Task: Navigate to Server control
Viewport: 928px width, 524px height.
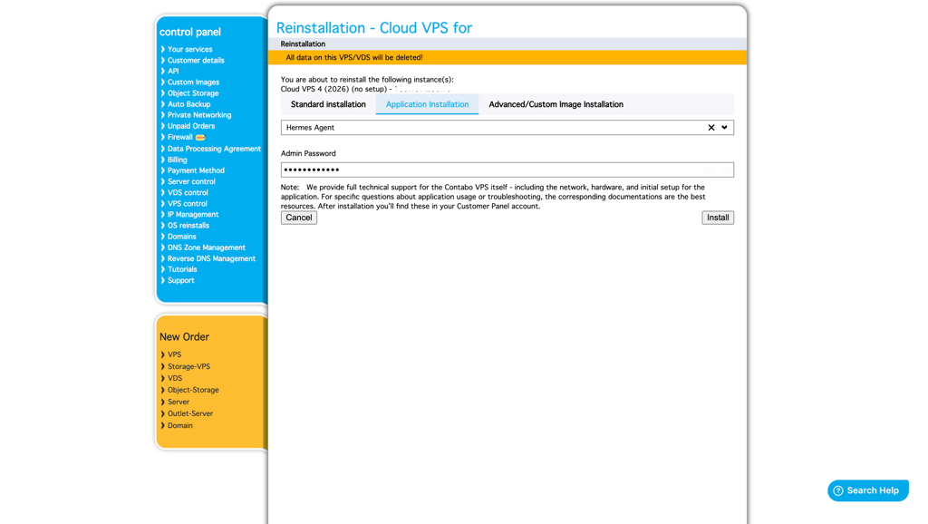Action: point(191,182)
